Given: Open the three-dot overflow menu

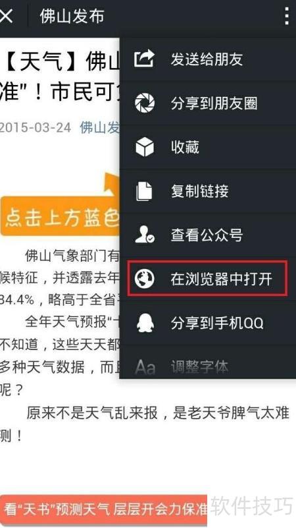Looking at the screenshot, I should point(286,16).
